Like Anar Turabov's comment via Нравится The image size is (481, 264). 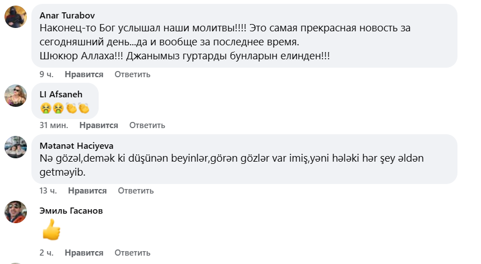[x=84, y=74]
